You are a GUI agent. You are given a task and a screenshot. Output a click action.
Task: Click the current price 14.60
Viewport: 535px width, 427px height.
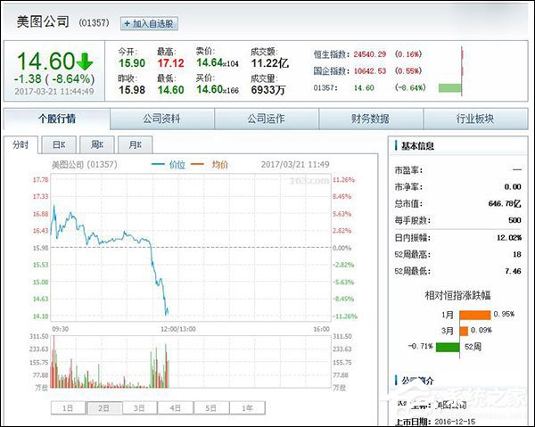(46, 62)
